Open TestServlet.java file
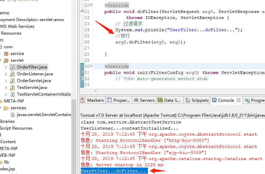 (x=32, y=87)
